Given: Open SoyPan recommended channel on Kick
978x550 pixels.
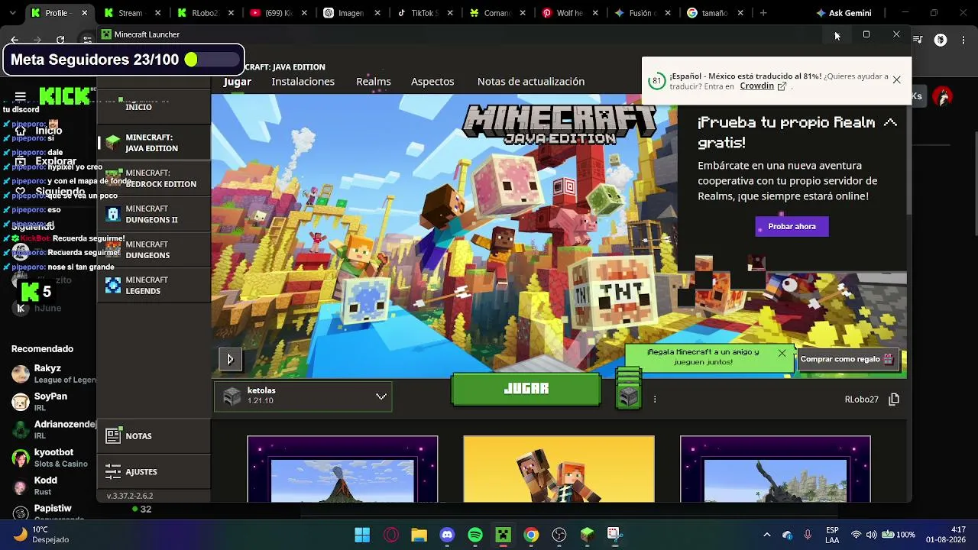Looking at the screenshot, I should coord(53,402).
